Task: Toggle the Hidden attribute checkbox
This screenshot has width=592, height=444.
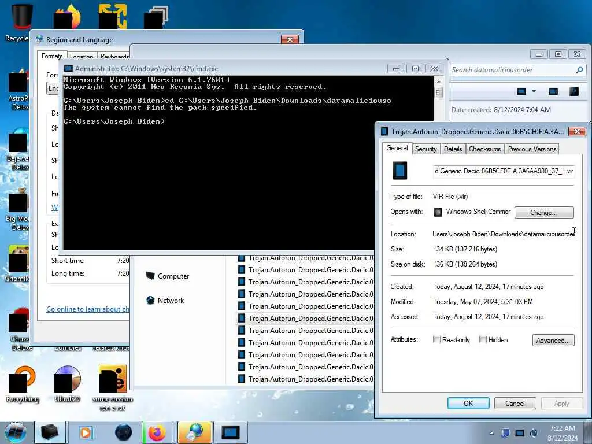Action: (483, 340)
